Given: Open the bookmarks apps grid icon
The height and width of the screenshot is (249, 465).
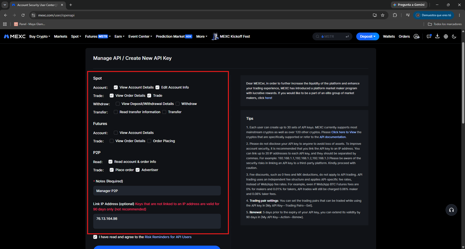Looking at the screenshot, I should pos(5,24).
